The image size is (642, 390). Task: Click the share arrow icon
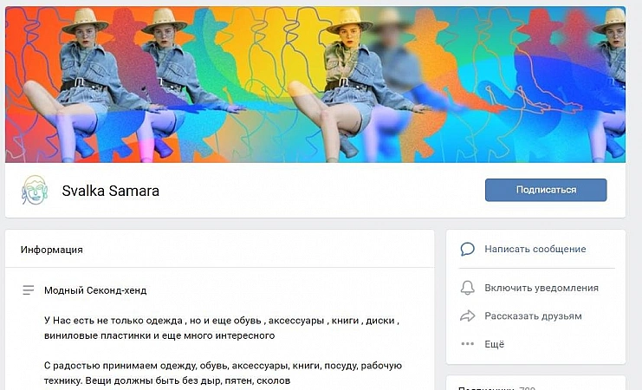click(467, 315)
